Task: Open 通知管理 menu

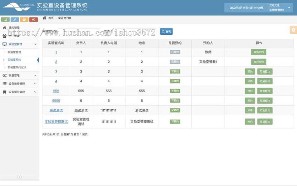Action: pos(19,28)
